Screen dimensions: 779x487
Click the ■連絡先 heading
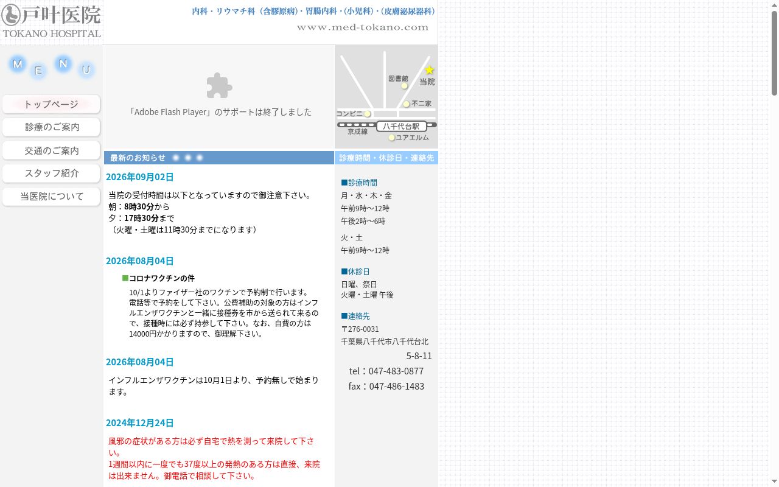(x=355, y=316)
